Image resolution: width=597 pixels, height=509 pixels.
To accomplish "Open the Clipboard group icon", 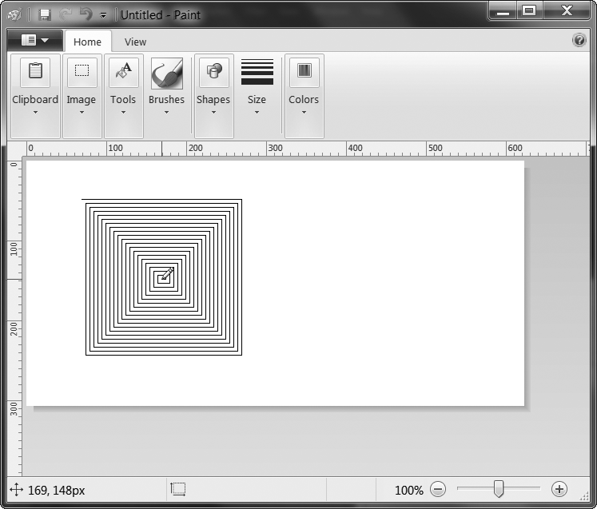I will click(x=35, y=72).
